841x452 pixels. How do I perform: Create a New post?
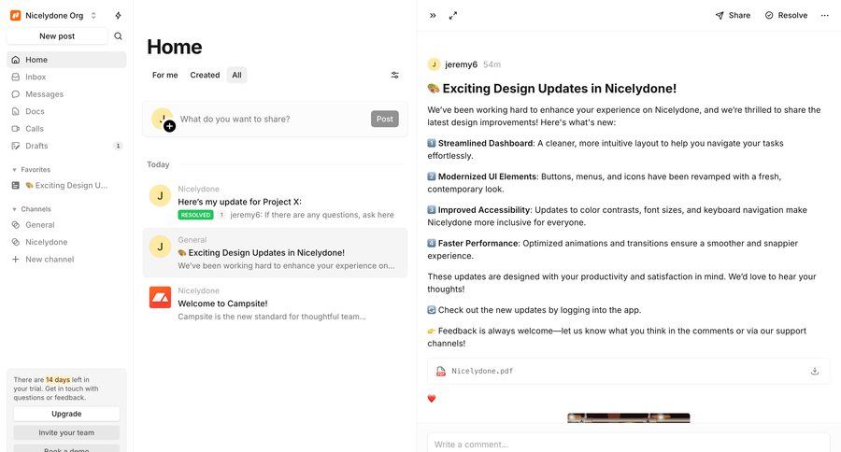(57, 35)
